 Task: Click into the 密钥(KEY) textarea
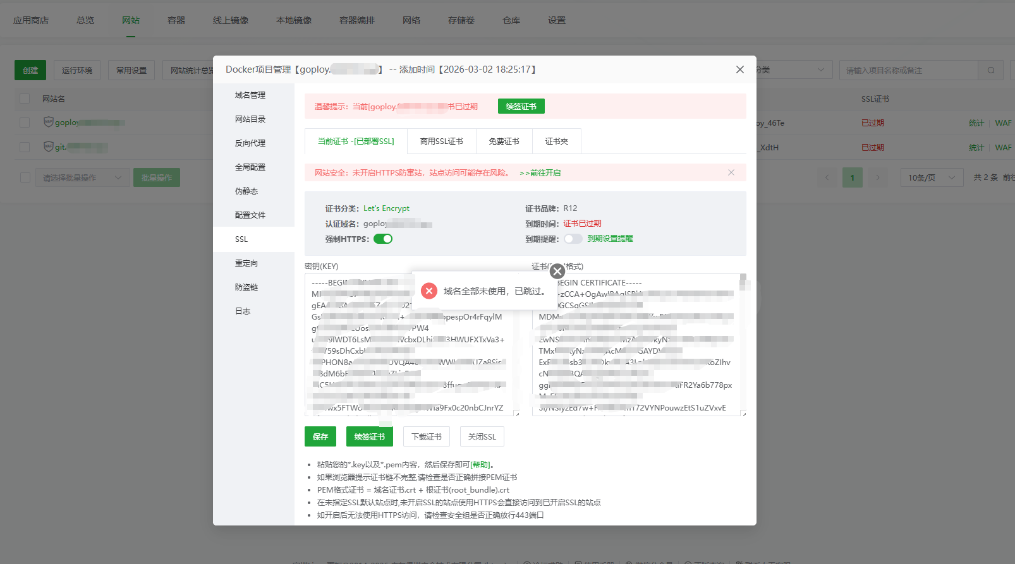[x=411, y=345]
